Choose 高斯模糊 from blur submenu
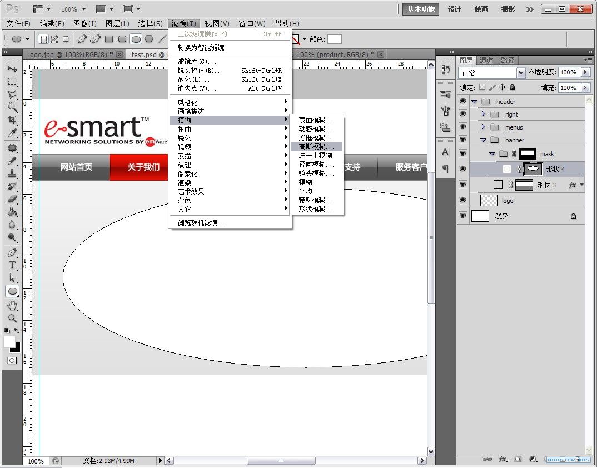The image size is (597, 468). pyautogui.click(x=316, y=147)
